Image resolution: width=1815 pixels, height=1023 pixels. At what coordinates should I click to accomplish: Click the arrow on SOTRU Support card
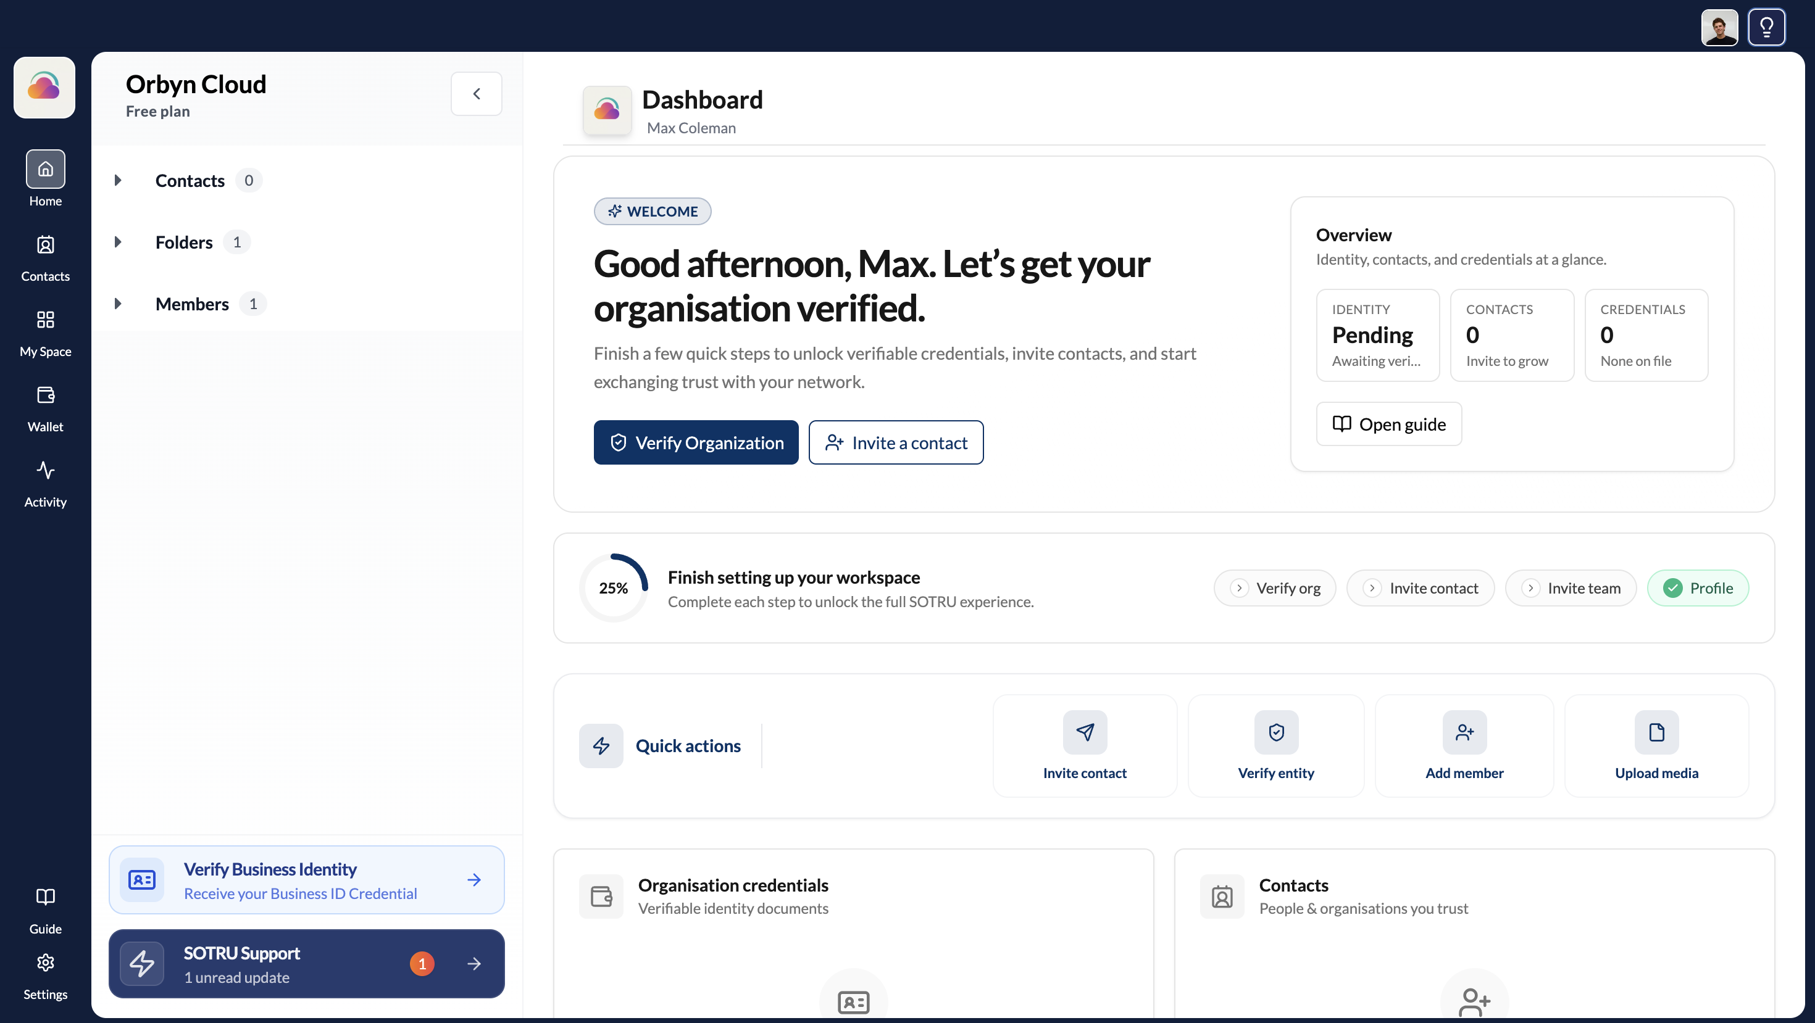pos(474,964)
